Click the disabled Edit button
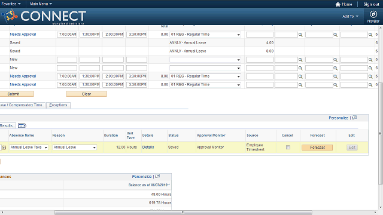Viewport: 383px width, 215px height. 352,148
